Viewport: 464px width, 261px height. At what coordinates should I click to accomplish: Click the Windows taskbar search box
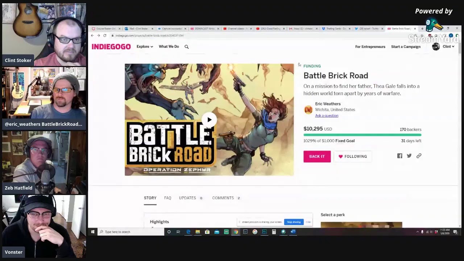130,232
